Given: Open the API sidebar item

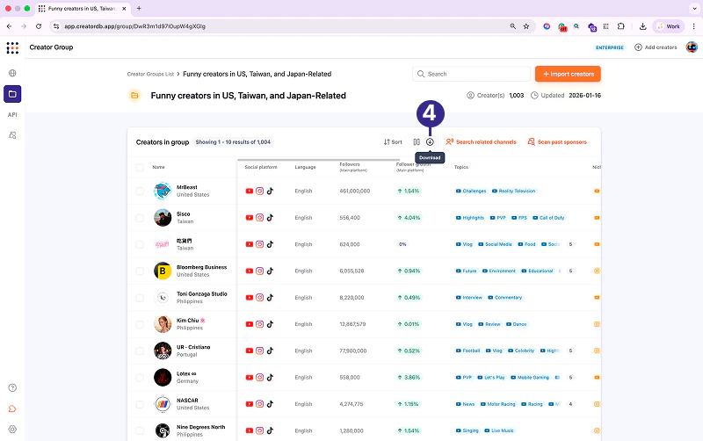Looking at the screenshot, I should (x=12, y=115).
